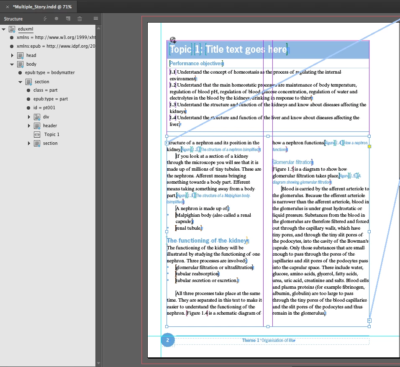The width and height of the screenshot is (400, 367).
Task: Click the text frame in port at top-left
Action: (x=167, y=143)
